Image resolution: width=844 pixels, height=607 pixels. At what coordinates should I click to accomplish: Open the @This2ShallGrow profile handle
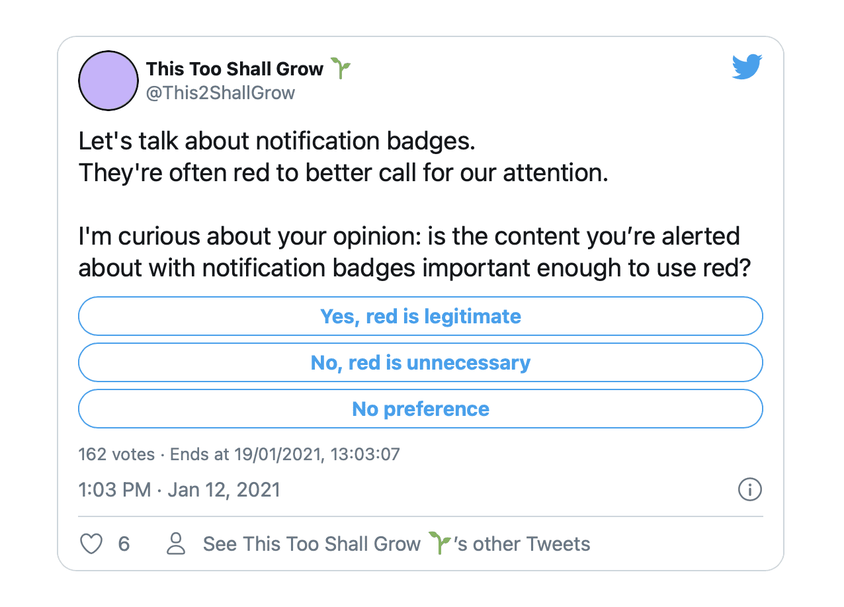pos(221,93)
